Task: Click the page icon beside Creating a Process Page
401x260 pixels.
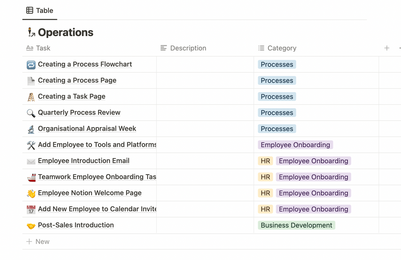Action: (31, 81)
